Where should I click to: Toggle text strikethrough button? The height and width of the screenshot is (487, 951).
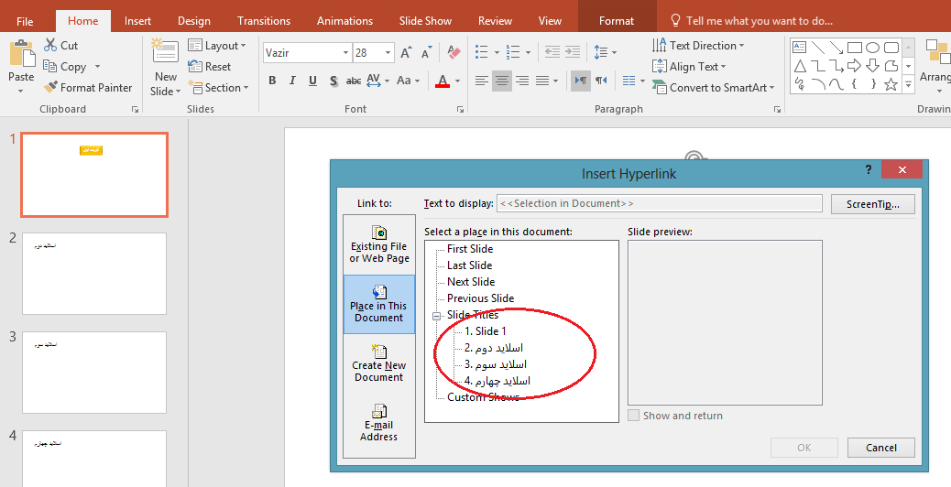click(x=353, y=81)
